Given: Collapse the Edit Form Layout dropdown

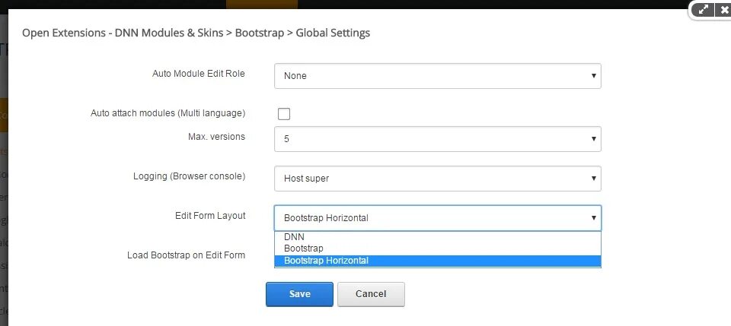Looking at the screenshot, I should click(437, 217).
